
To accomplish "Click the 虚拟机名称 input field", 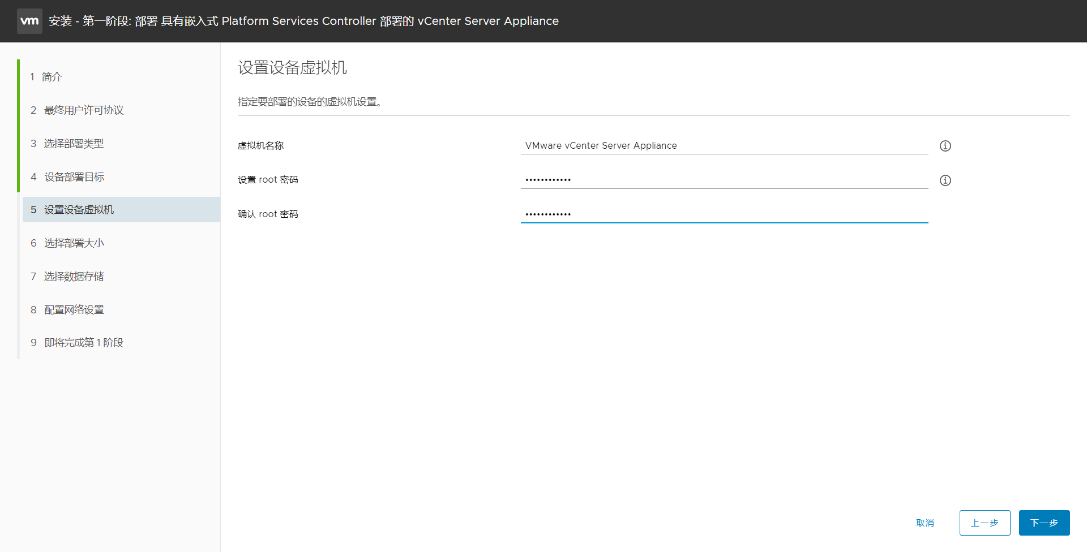I will pyautogui.click(x=725, y=145).
